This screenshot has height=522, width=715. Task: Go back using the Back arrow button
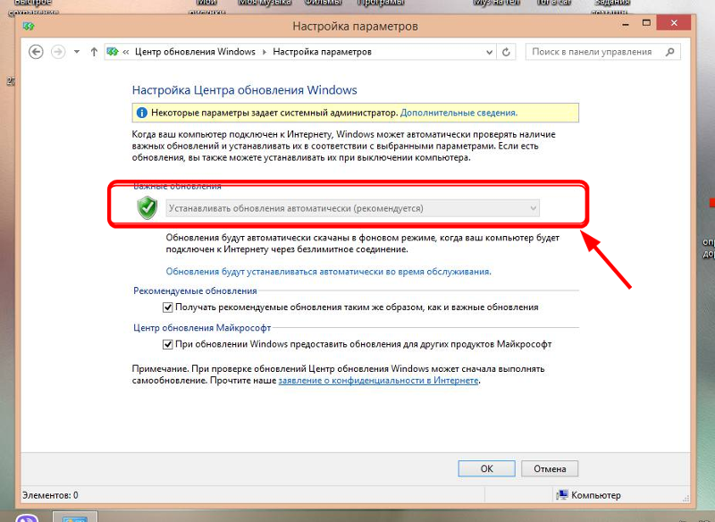coord(36,52)
